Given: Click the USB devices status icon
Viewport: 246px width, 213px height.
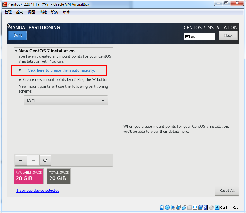Looking at the screenshot, I should click(x=184, y=207).
